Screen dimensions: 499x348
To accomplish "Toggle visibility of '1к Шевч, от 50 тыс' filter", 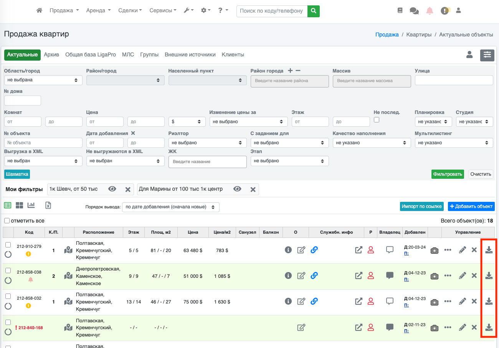I will (x=112, y=189).
